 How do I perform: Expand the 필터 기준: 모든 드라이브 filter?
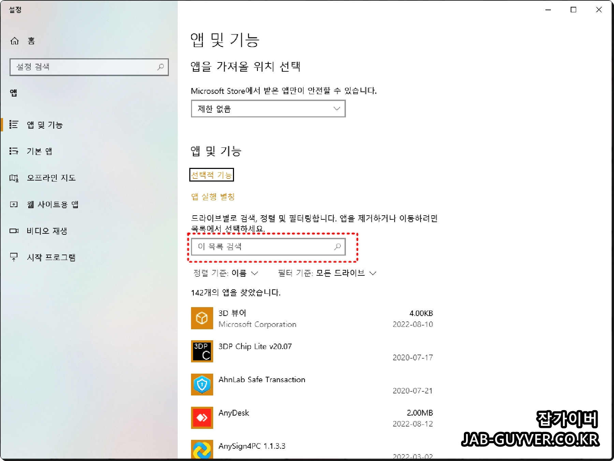[327, 273]
